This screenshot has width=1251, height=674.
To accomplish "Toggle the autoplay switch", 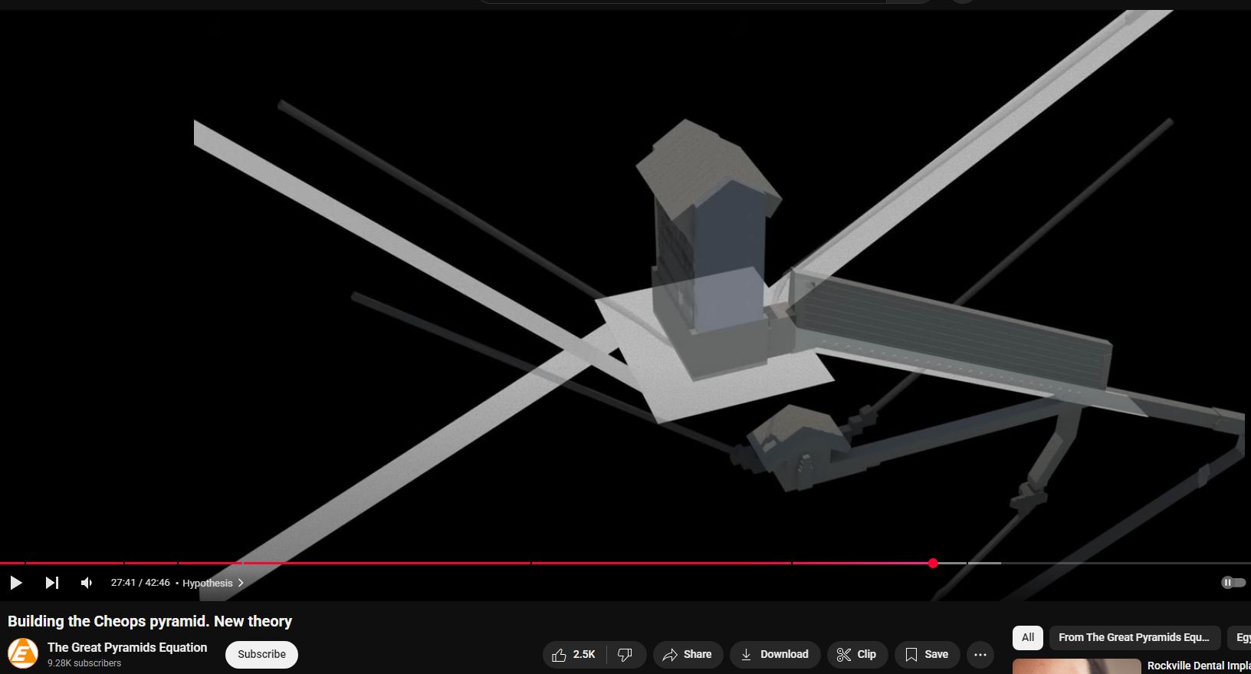I will [x=1233, y=583].
